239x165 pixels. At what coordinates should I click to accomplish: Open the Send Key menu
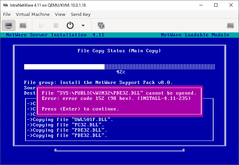pyautogui.click(x=81, y=15)
